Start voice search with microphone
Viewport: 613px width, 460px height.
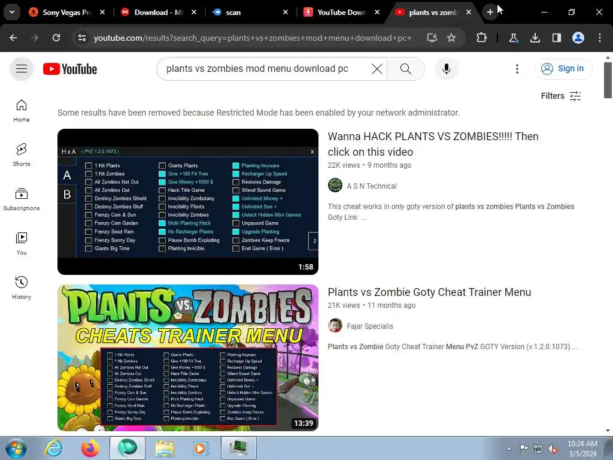click(x=447, y=69)
